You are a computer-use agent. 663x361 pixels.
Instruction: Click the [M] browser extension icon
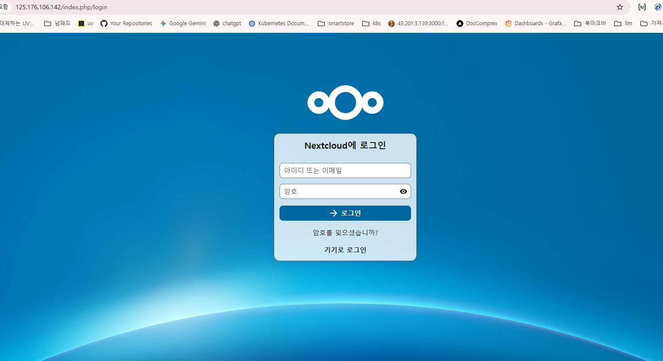(x=642, y=7)
